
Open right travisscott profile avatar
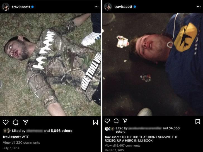[x=108, y=7]
